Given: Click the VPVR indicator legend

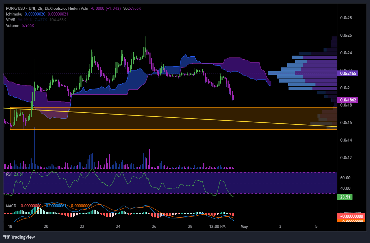Looking at the screenshot, I should coord(10,20).
